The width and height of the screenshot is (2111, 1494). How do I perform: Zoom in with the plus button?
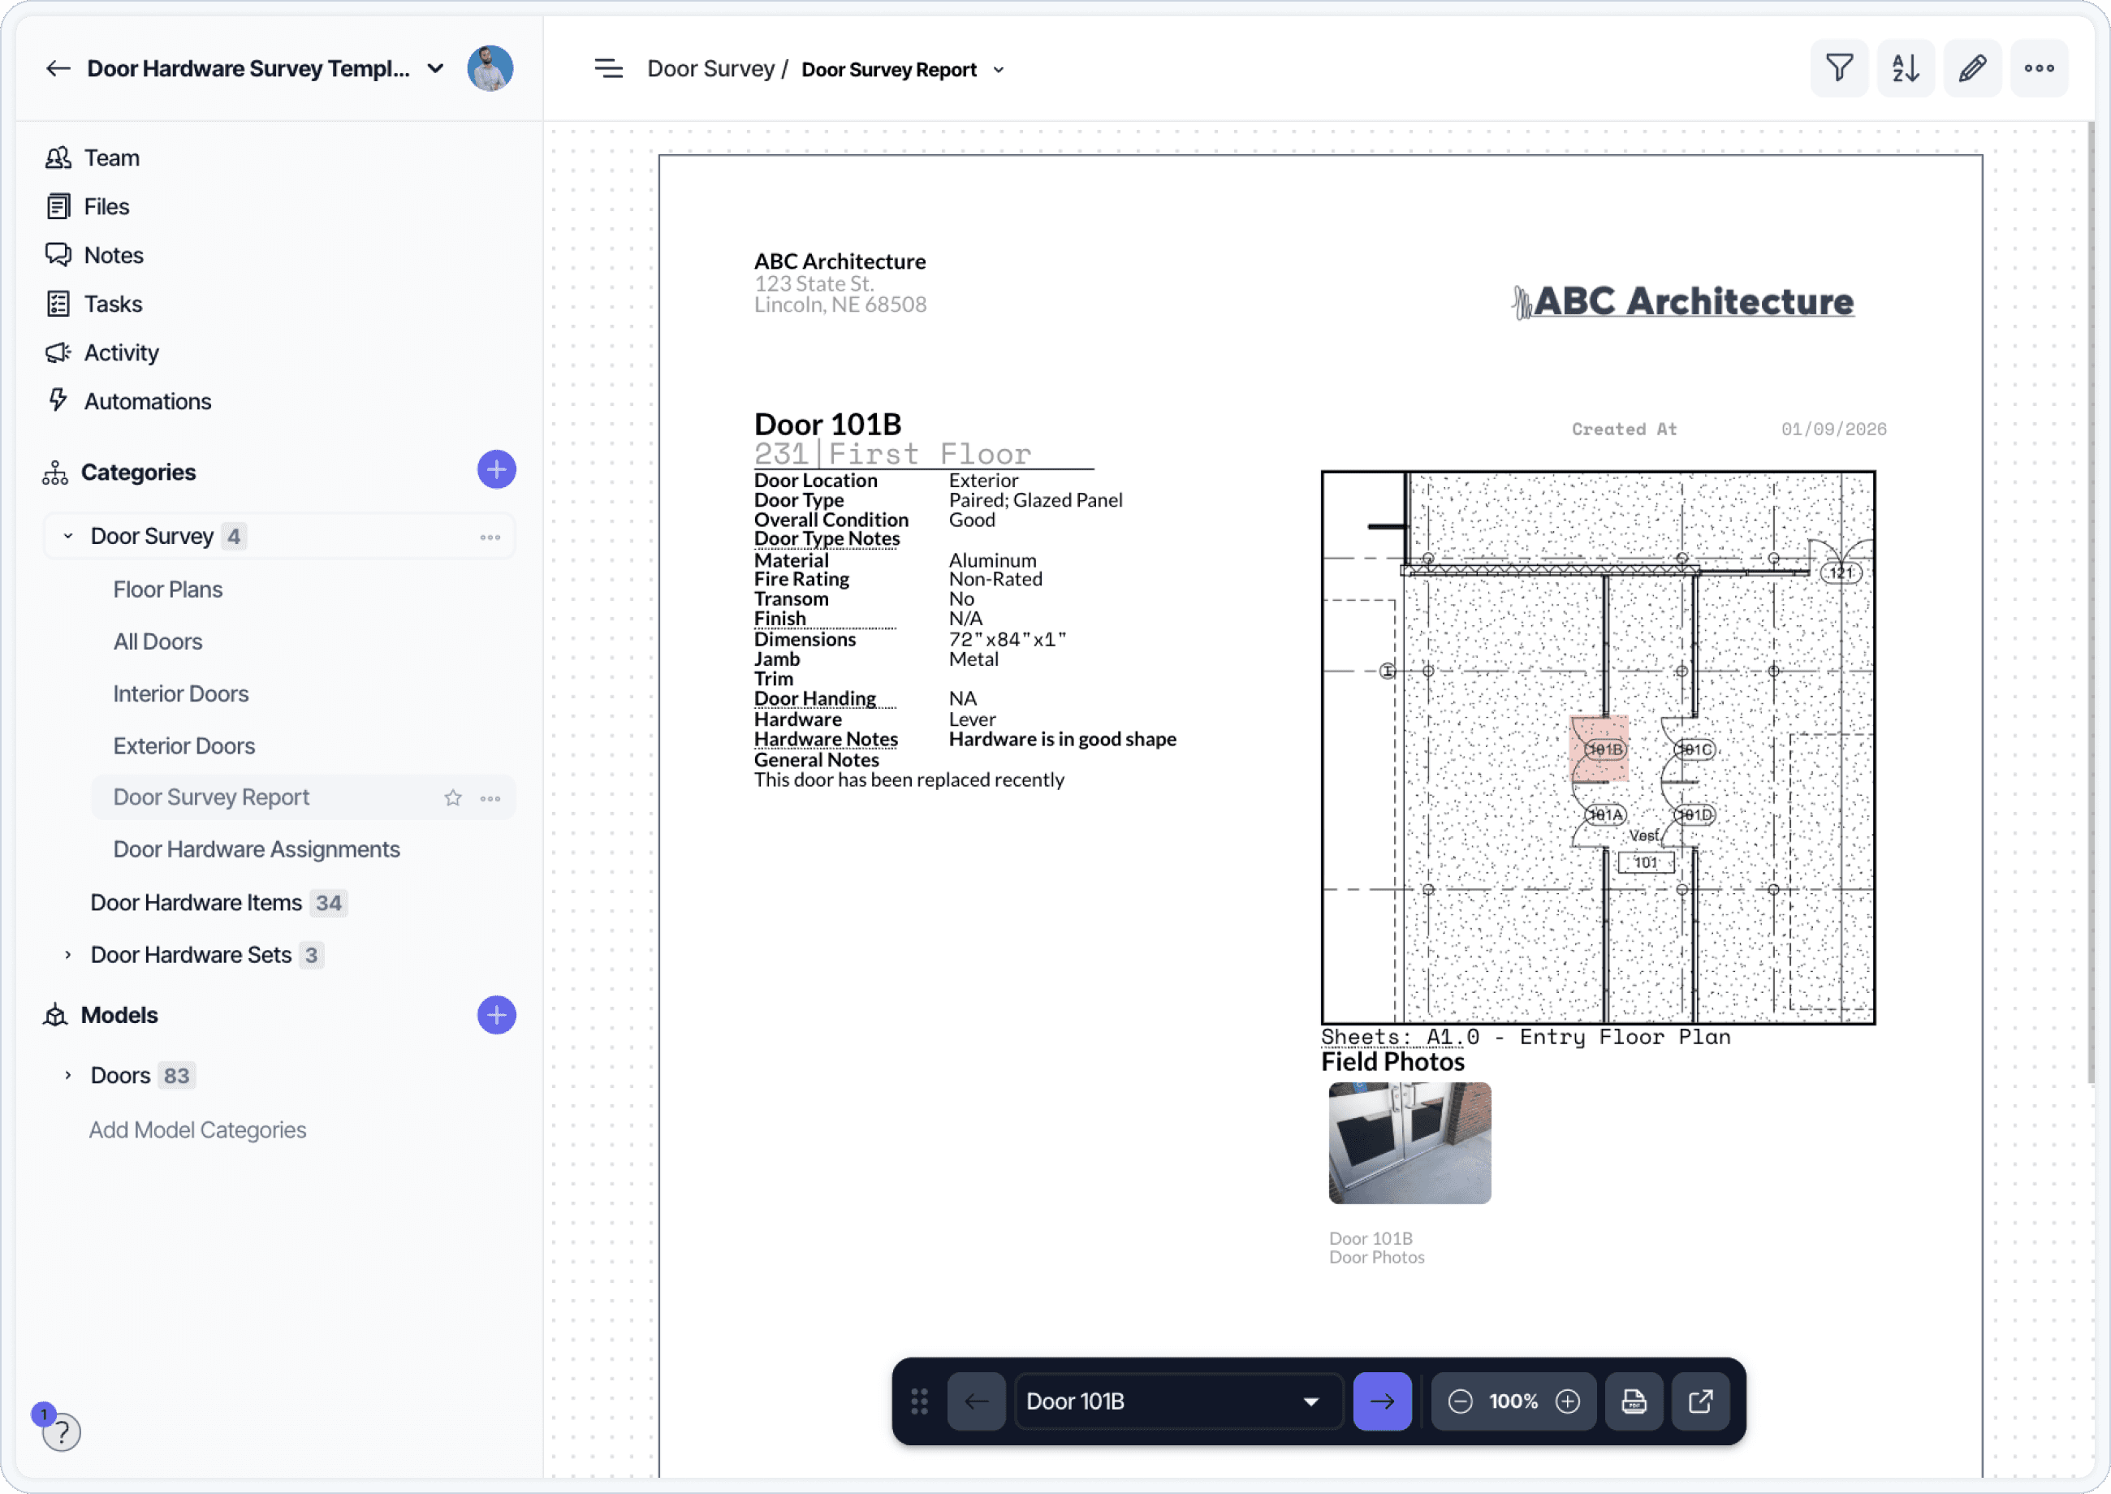[1567, 1401]
